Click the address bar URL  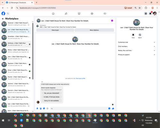[38, 8]
